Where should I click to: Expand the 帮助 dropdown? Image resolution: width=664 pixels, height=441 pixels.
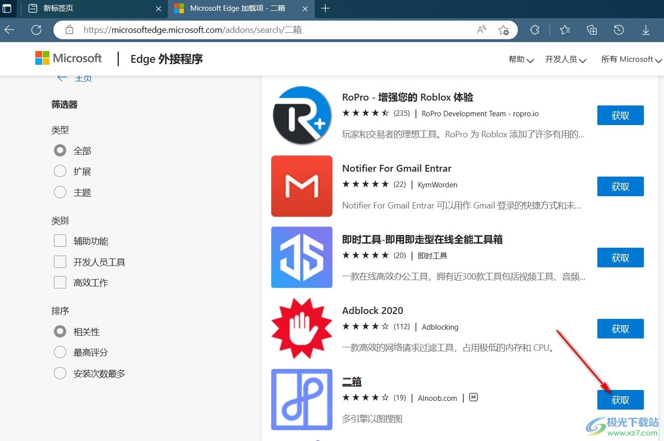pos(521,59)
